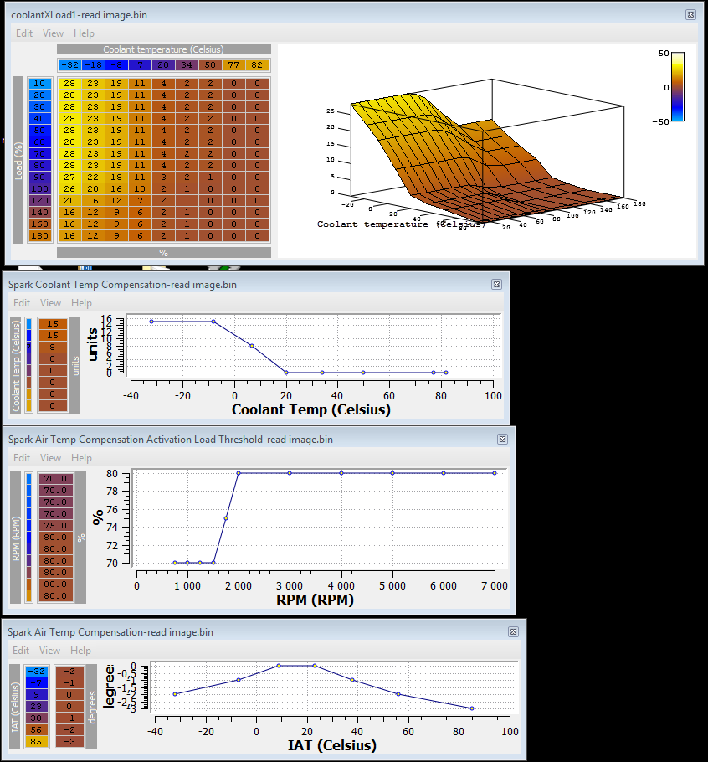
Task: Open Edit menu in coolantXLoad1 window
Action: point(24,33)
